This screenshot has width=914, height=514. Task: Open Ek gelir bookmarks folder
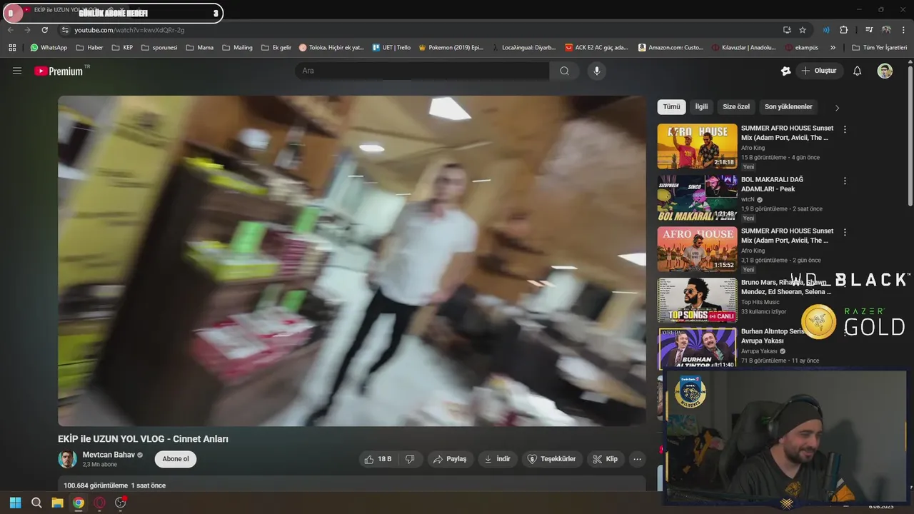[x=276, y=48]
